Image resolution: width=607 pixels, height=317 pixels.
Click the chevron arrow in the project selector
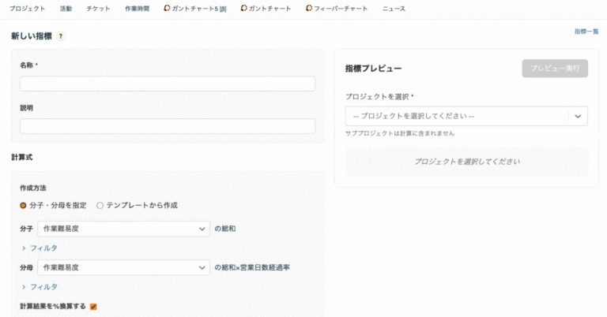[x=578, y=117]
